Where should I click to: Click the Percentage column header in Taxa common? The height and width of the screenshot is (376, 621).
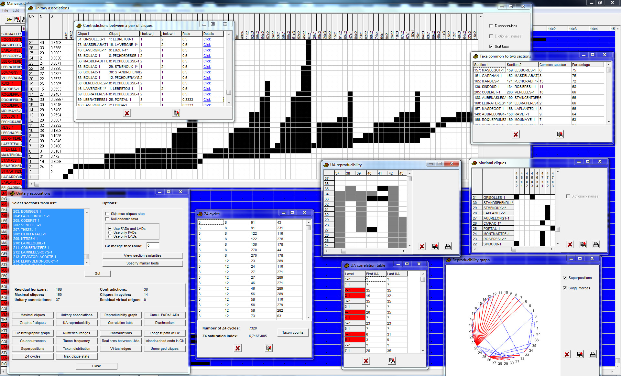pyautogui.click(x=587, y=65)
